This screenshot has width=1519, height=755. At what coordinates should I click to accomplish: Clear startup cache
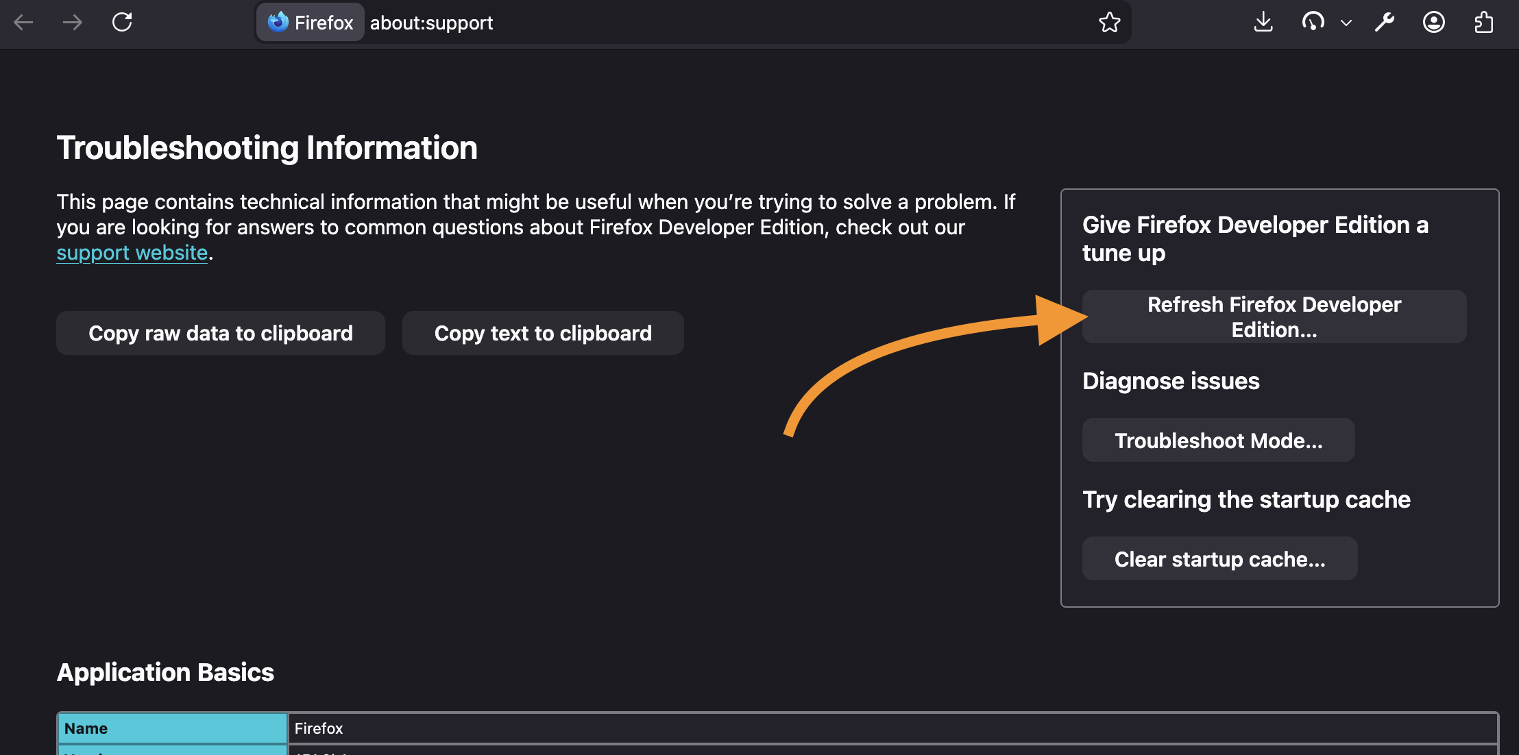click(1220, 558)
